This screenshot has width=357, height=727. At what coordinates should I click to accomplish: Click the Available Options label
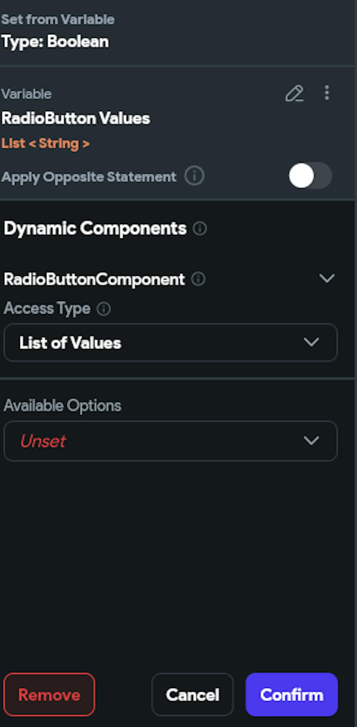point(62,406)
